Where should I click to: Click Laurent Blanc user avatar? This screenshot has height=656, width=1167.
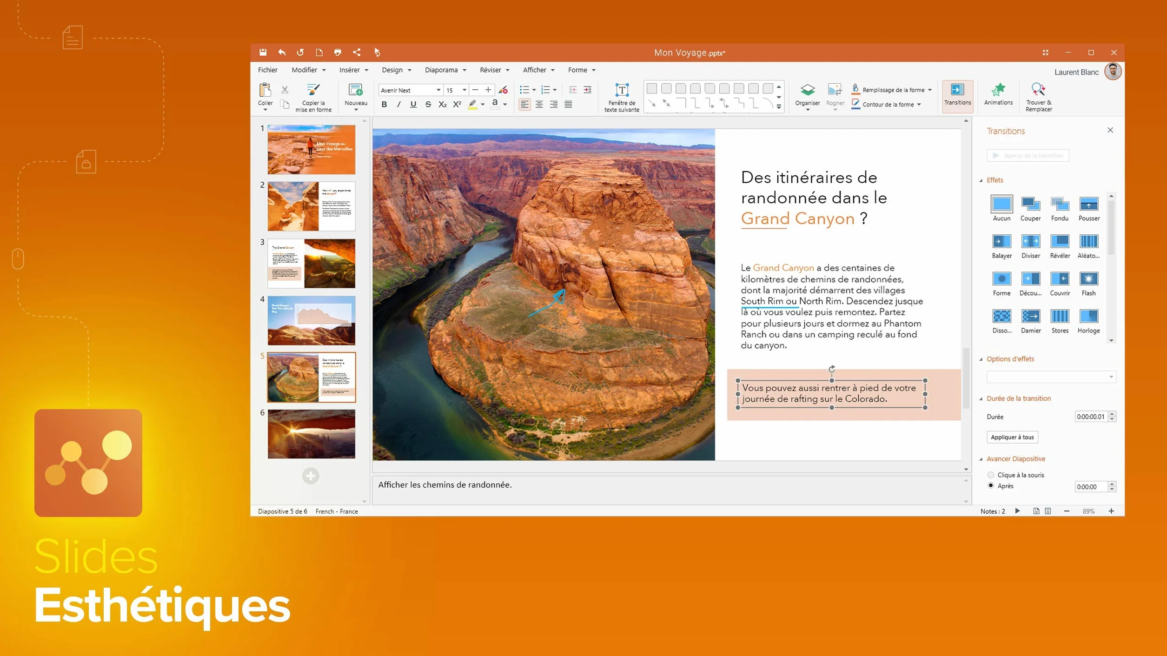(1113, 72)
